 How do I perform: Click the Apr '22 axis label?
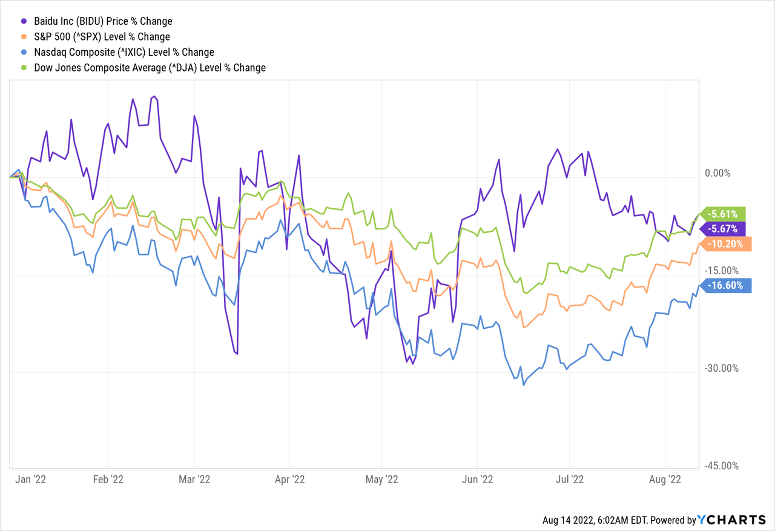pos(290,479)
